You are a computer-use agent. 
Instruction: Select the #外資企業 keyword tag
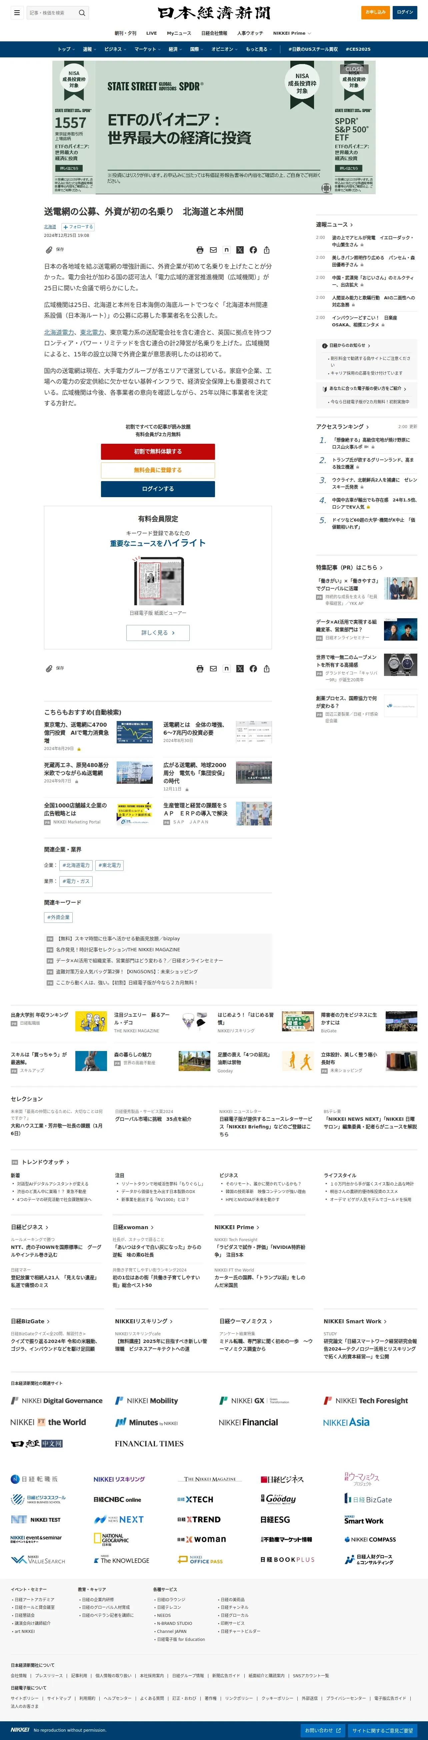coord(58,917)
